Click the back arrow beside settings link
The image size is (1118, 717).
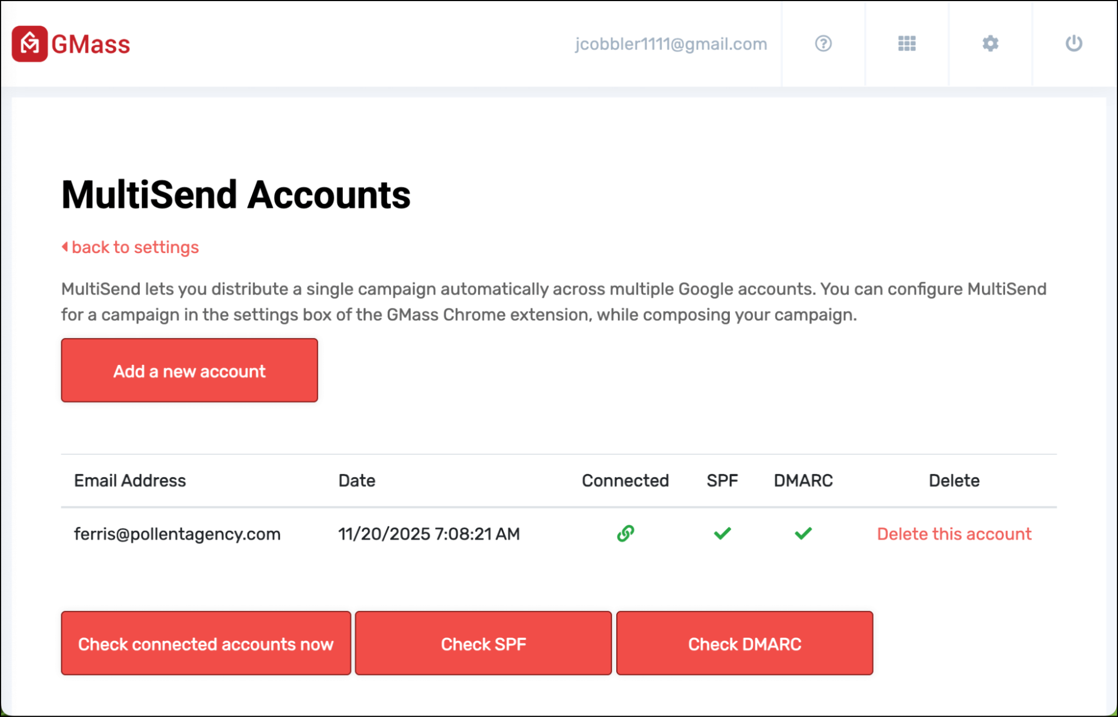(x=65, y=247)
